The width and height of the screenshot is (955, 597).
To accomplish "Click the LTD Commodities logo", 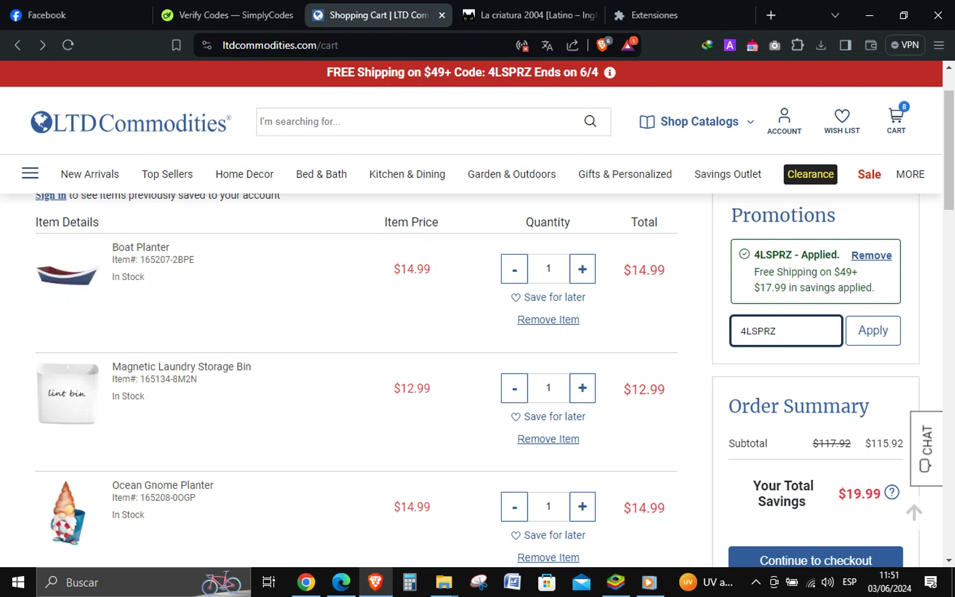I will 131,122.
